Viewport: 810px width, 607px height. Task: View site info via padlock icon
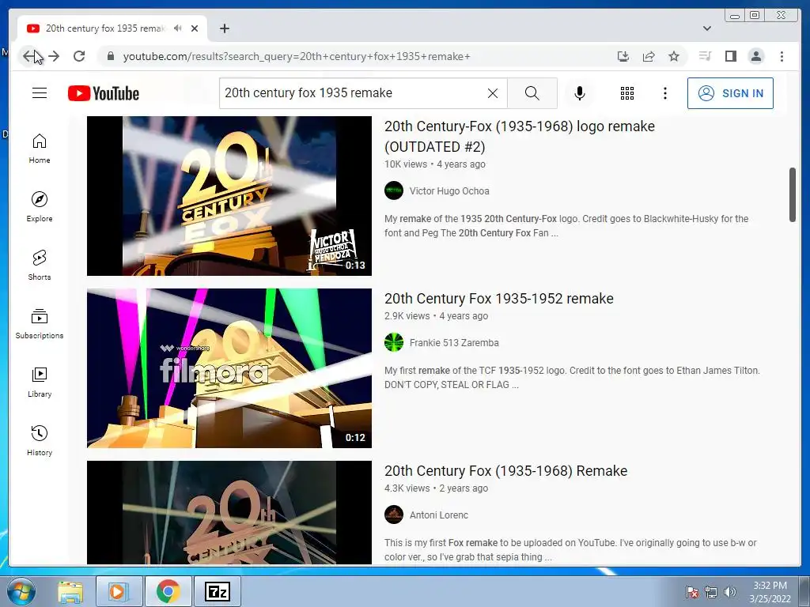click(x=110, y=56)
